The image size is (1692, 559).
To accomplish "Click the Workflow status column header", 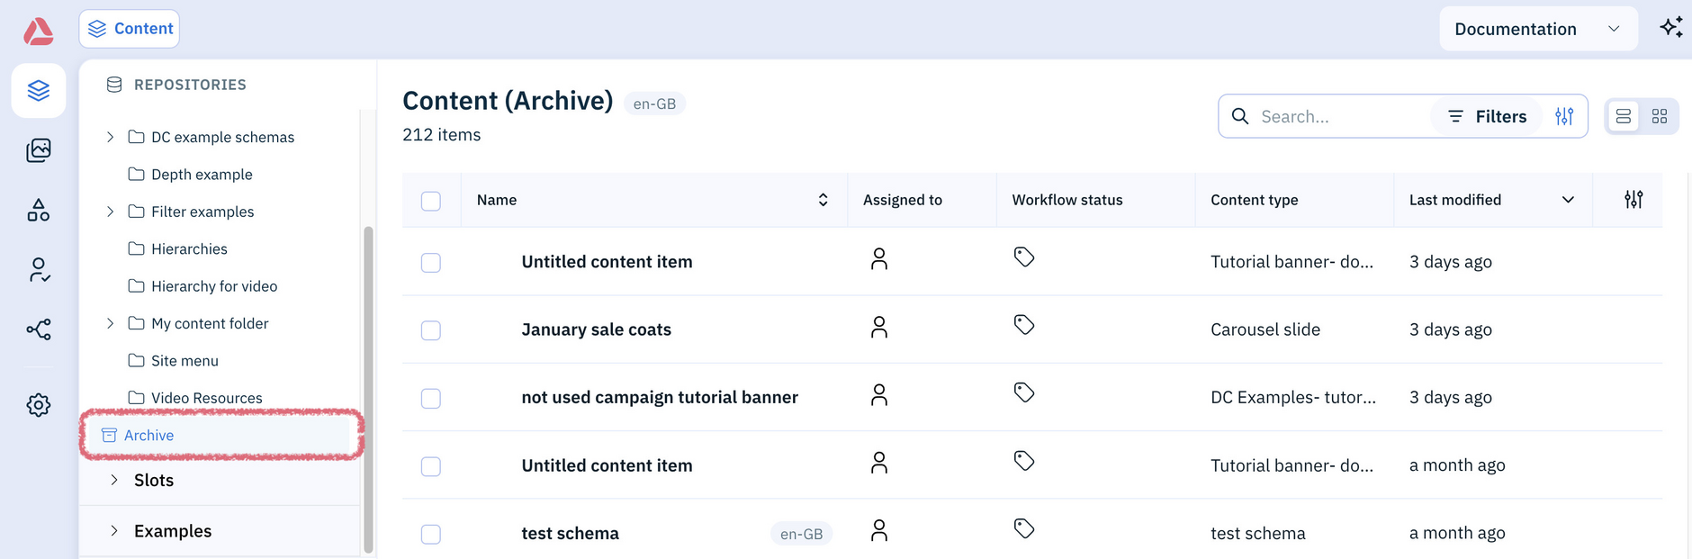I will pyautogui.click(x=1066, y=200).
